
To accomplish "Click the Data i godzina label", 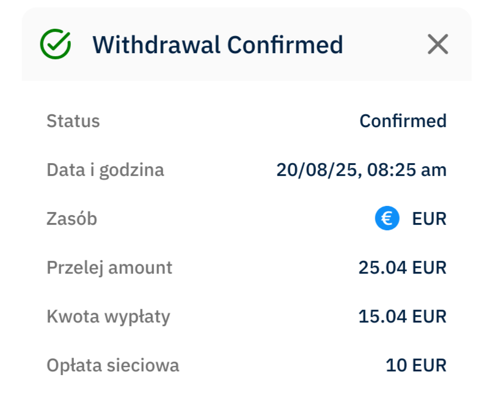I will point(106,170).
